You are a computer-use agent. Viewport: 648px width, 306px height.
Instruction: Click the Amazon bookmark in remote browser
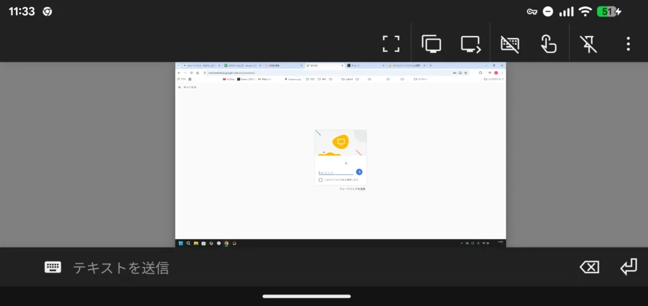coord(292,79)
